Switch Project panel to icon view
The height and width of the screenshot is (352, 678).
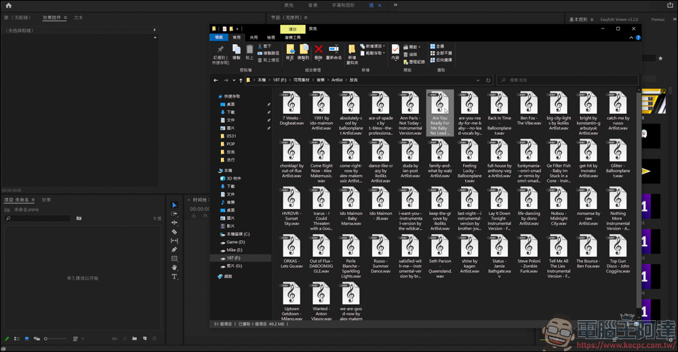tap(27, 338)
